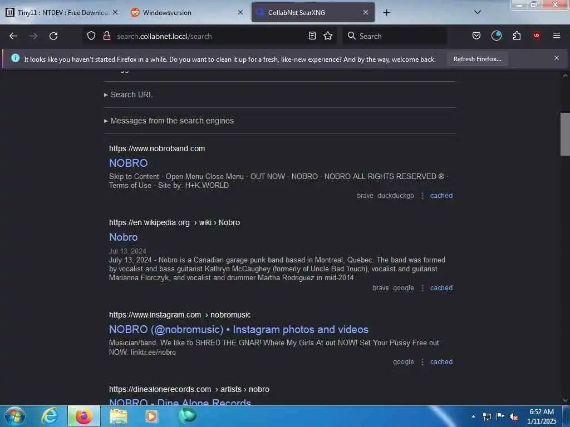Screen dimensions: 570x427
Task: Open Save to Pocket icon
Action: click(x=476, y=36)
